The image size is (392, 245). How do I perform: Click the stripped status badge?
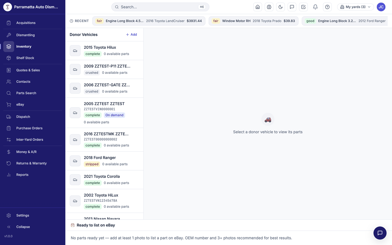pos(92,164)
